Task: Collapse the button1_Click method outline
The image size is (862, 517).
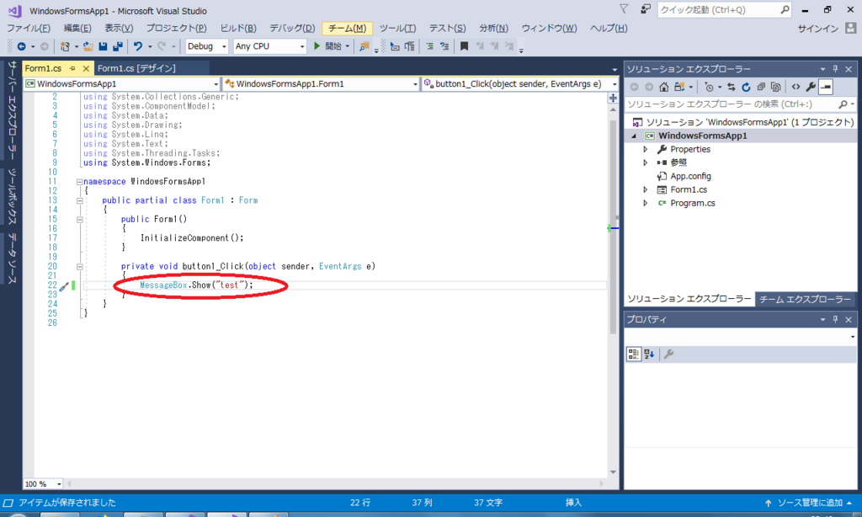Action: (79, 267)
